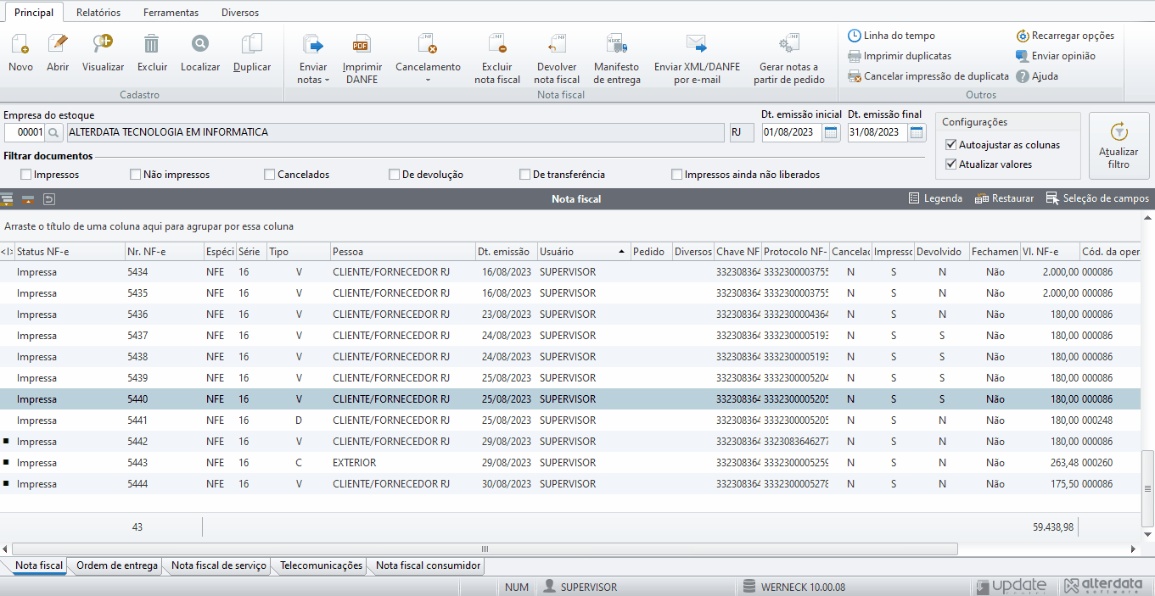Image resolution: width=1155 pixels, height=596 pixels.
Task: Check the Não impressos filter
Action: (136, 175)
